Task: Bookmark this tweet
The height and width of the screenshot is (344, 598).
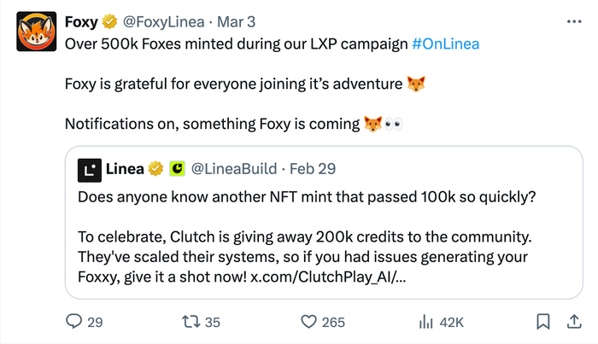Action: 542,322
